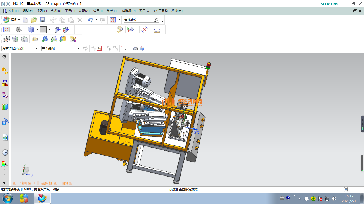Screen dimensions: 364x204
Task: Click the Save file icon
Action: click(x=43, y=20)
